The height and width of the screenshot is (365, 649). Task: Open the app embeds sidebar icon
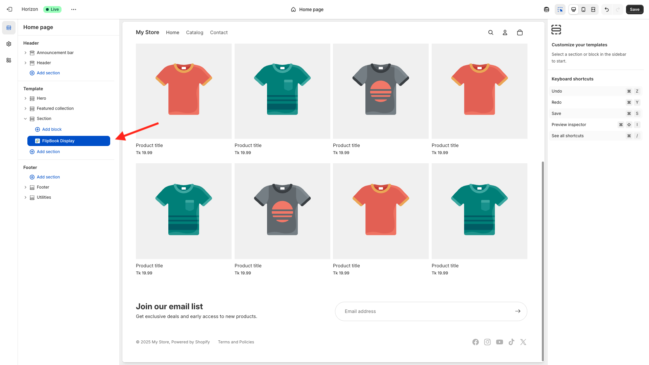point(9,60)
